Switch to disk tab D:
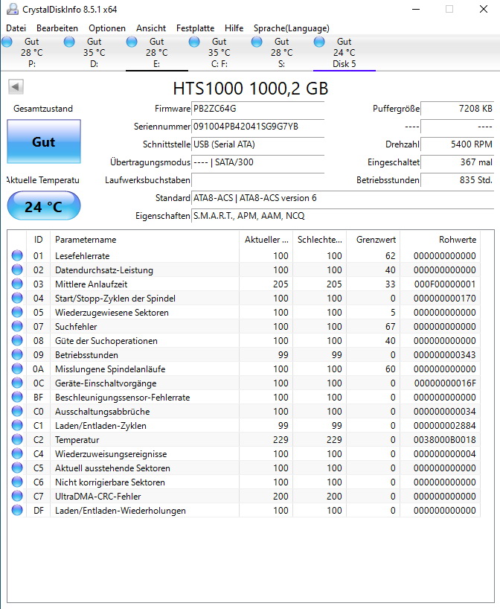Screen dimensions: 500x609 pyautogui.click(x=94, y=52)
